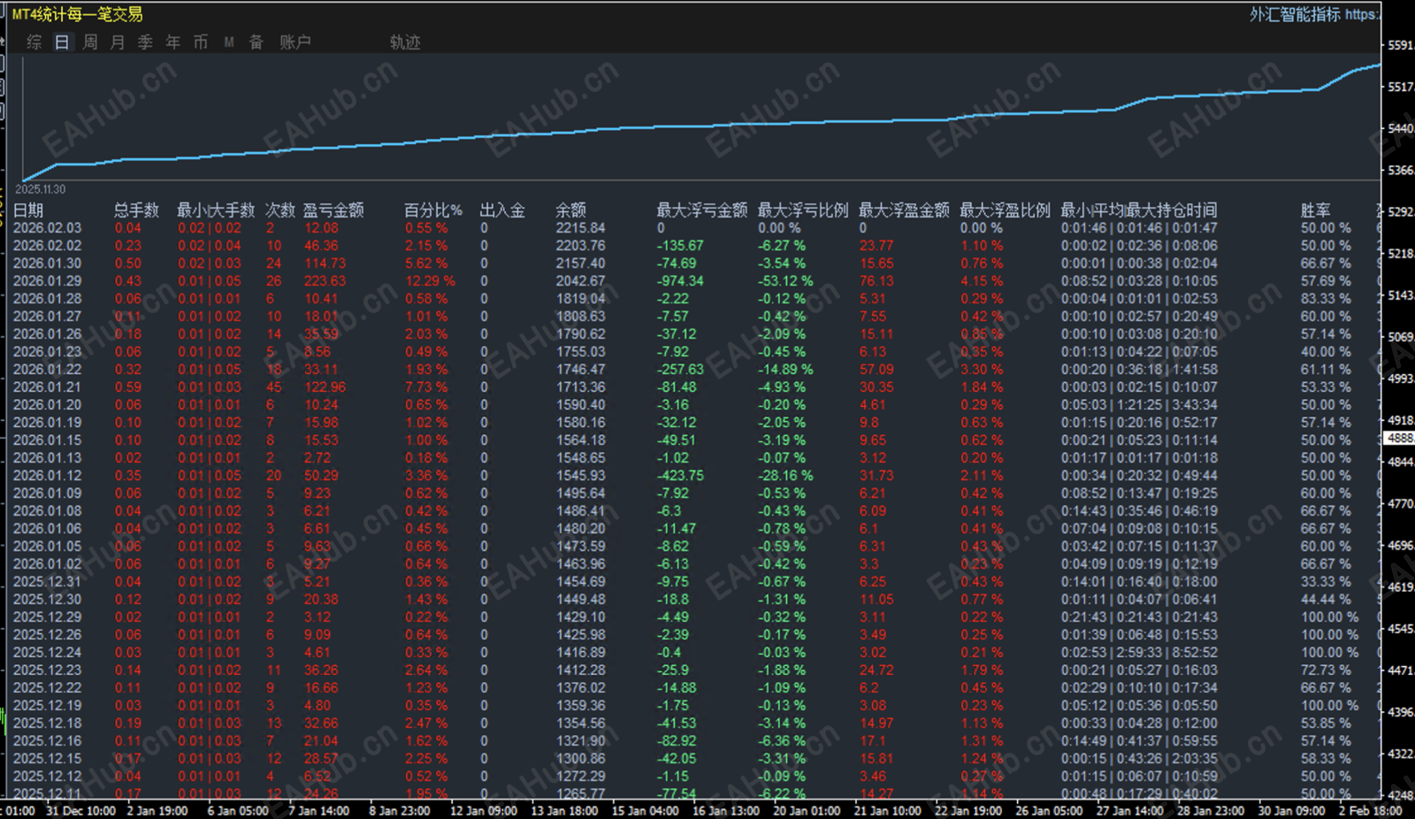
Task: Click the 余额 column header
Action: click(570, 210)
